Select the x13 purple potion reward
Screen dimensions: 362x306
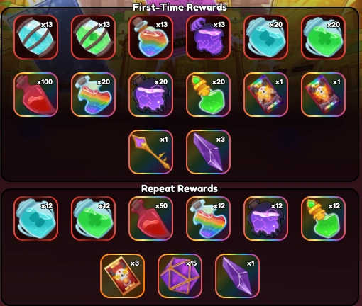pos(208,38)
